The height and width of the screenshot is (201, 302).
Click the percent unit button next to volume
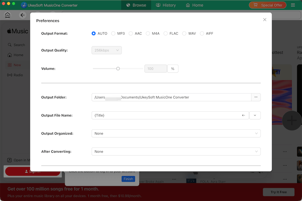coord(173,69)
